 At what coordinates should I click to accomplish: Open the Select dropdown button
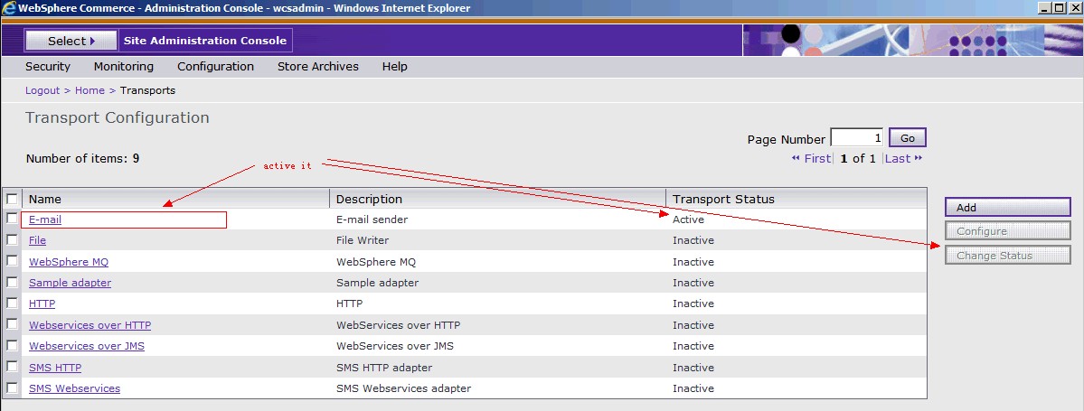point(71,41)
